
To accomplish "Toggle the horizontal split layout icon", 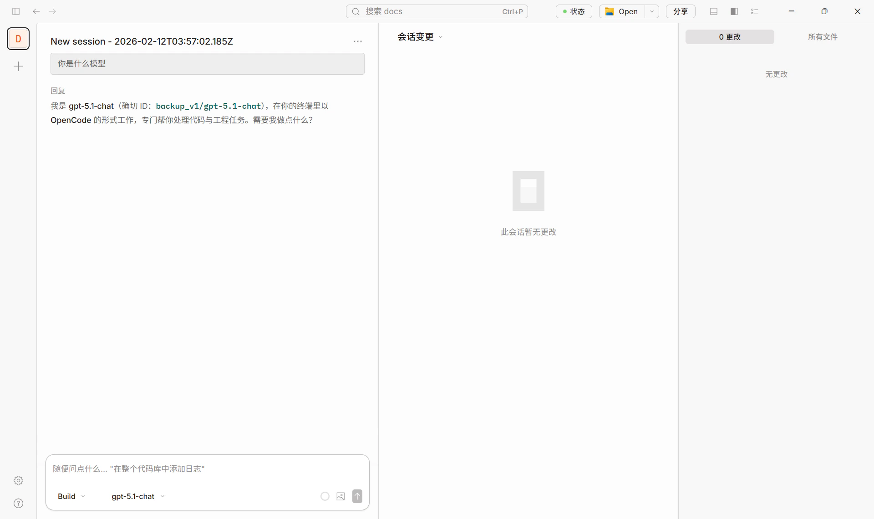I will [x=714, y=11].
